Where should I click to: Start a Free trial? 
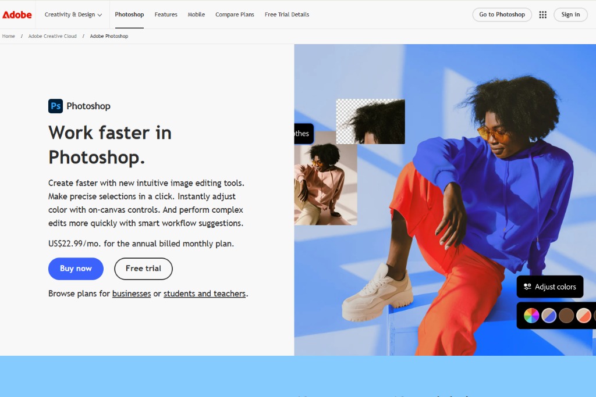[x=143, y=269]
